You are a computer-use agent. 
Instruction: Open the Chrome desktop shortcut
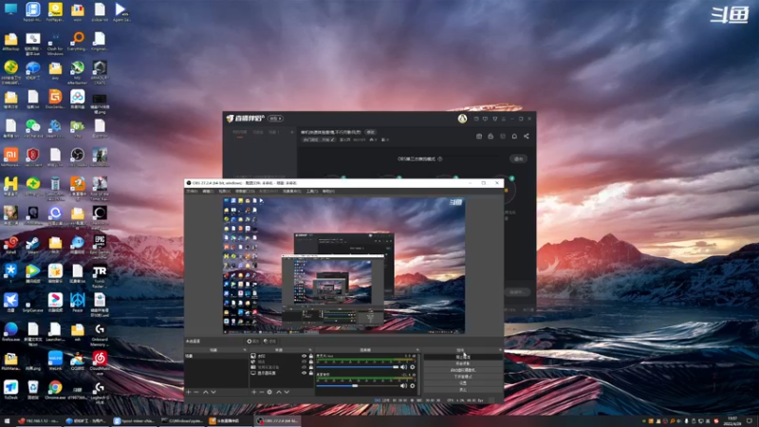55,390
